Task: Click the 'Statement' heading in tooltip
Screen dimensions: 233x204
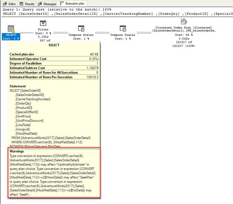Action: 17,86
